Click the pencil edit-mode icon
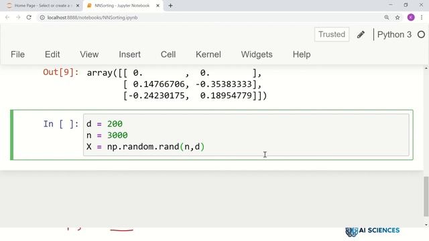429x241 pixels. tap(361, 34)
